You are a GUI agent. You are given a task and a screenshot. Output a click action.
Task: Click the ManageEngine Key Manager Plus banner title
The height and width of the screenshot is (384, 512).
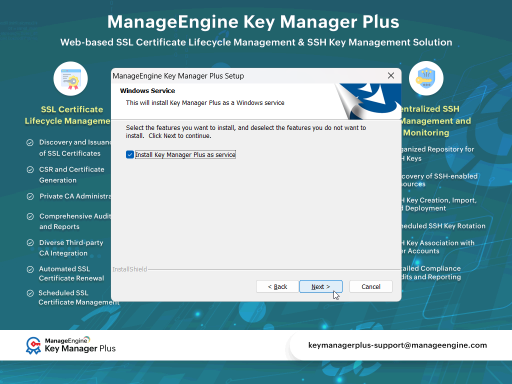tap(253, 21)
